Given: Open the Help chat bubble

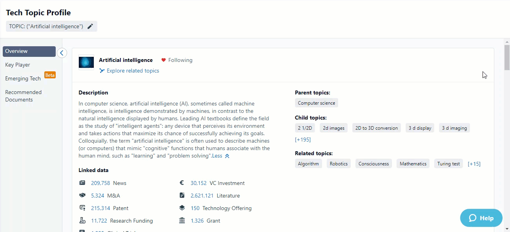Looking at the screenshot, I should (x=481, y=218).
